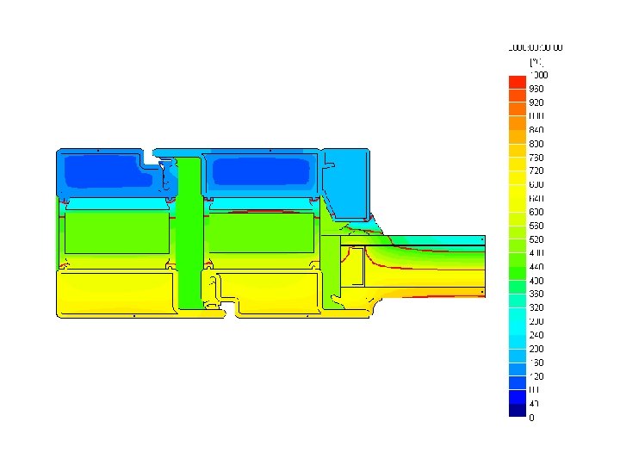Click the legend value 600
Viewport: 620px width, 465px height.
tap(536, 212)
